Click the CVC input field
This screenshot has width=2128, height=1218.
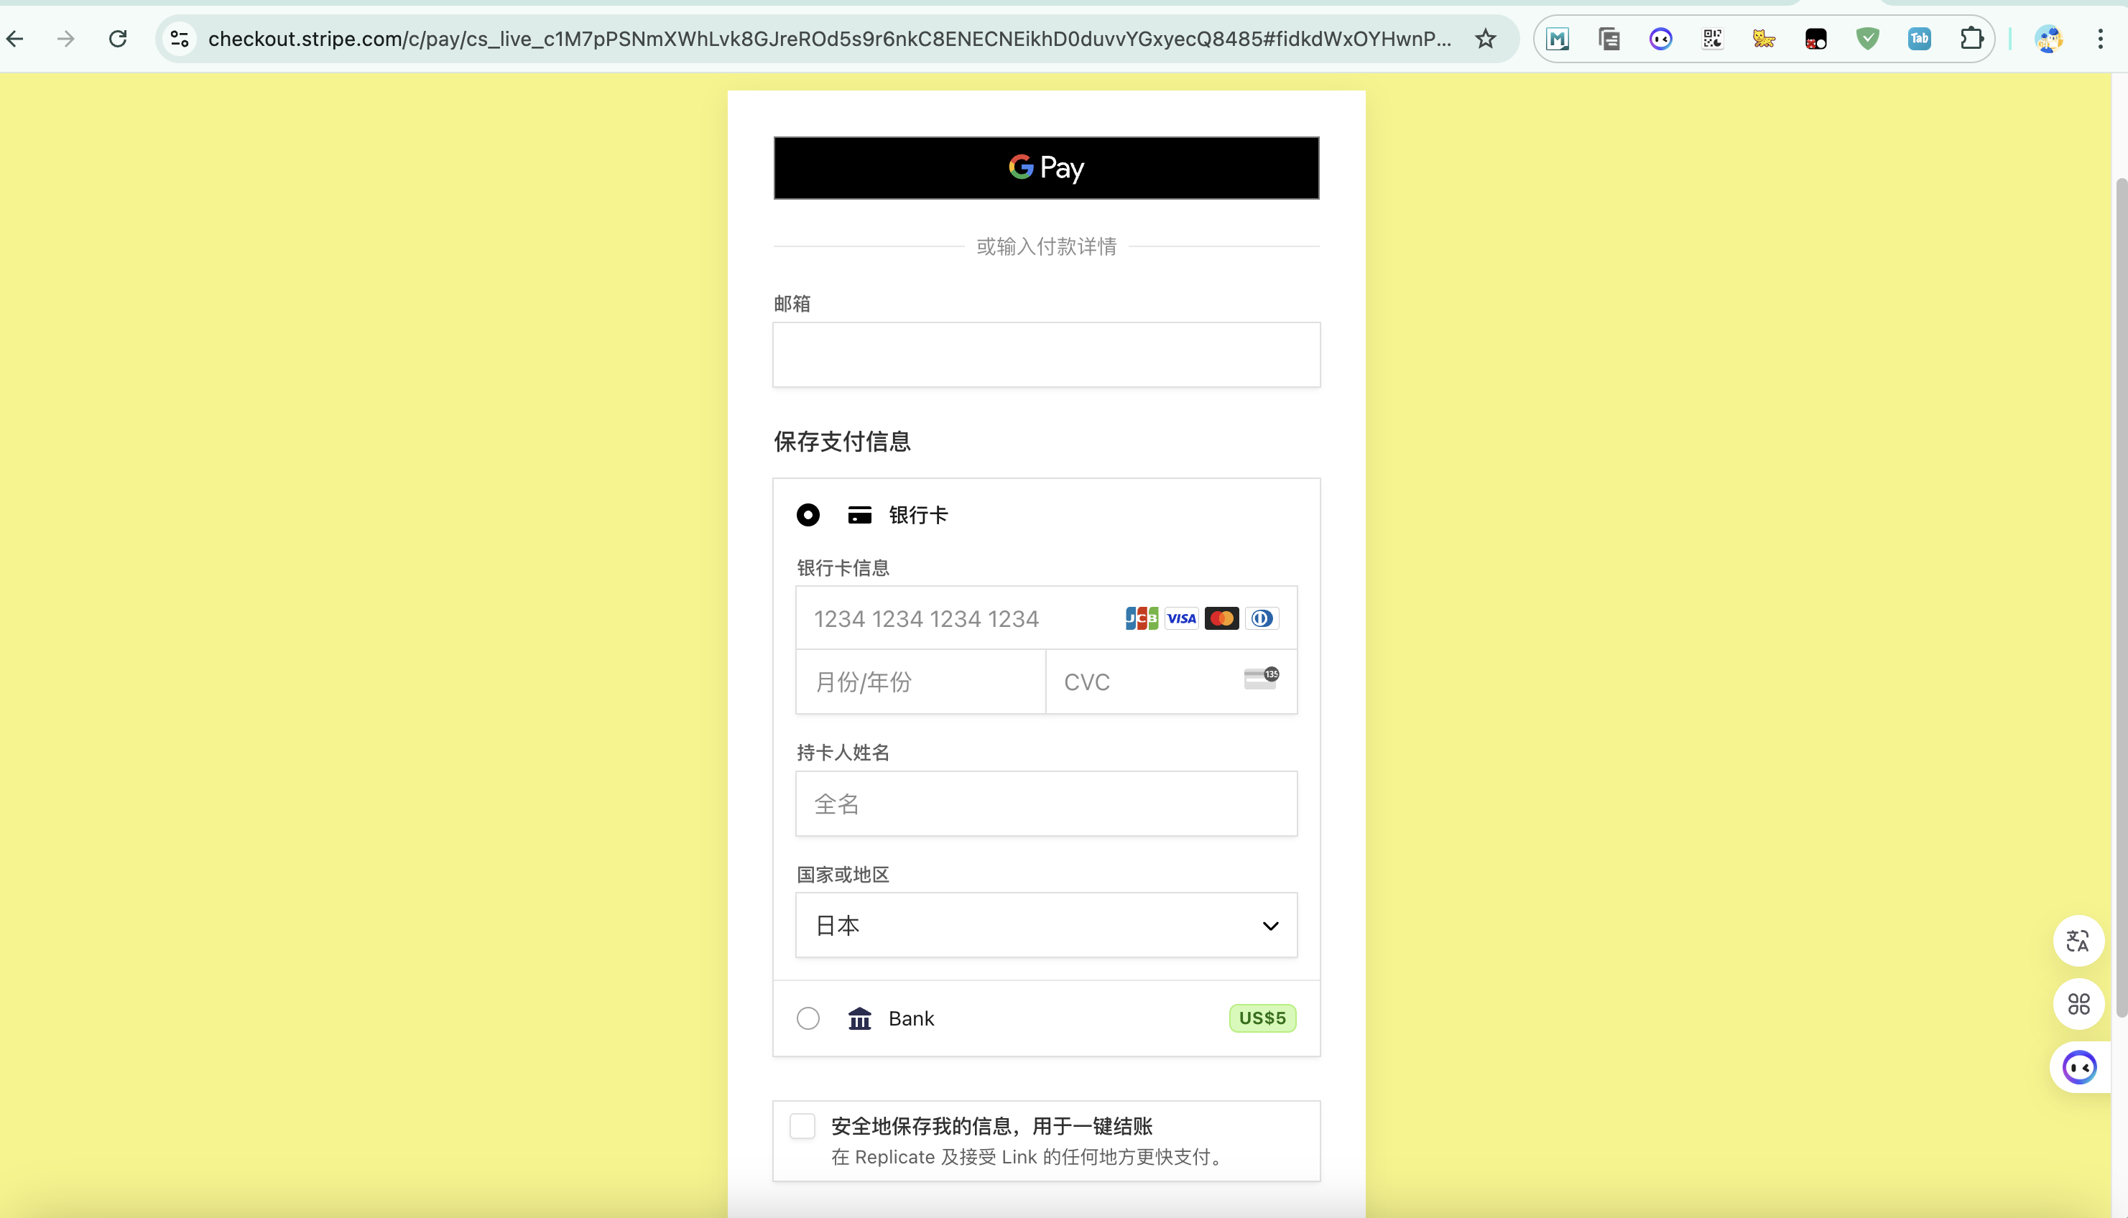coord(1147,683)
